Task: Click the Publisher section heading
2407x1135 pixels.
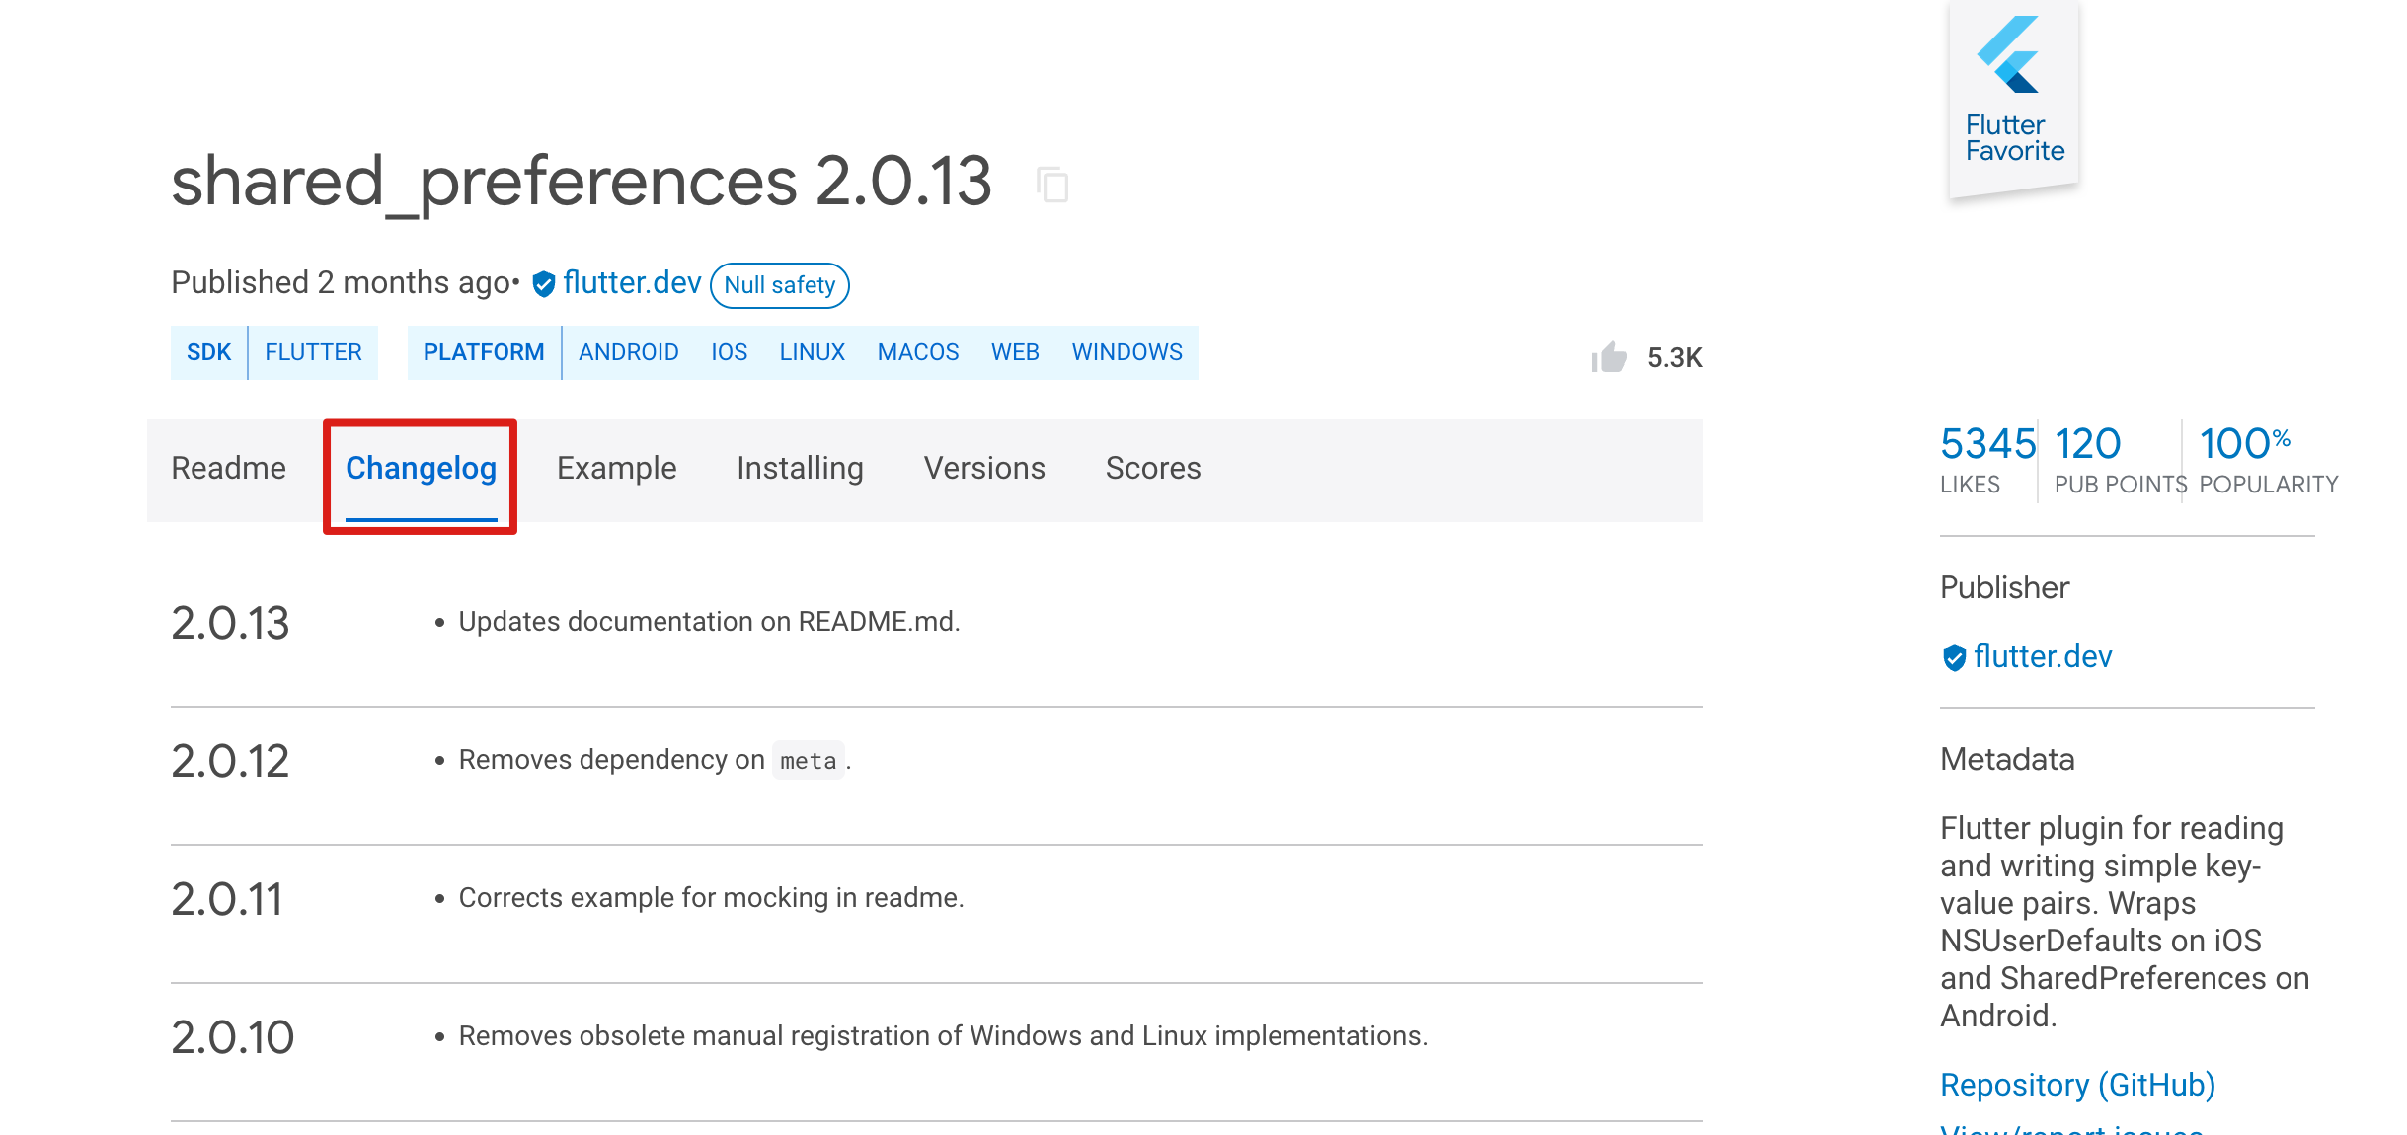Action: 2004,587
